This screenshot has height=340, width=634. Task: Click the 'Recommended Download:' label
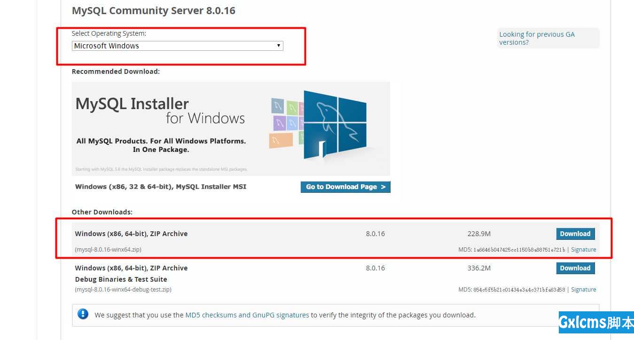(x=116, y=71)
